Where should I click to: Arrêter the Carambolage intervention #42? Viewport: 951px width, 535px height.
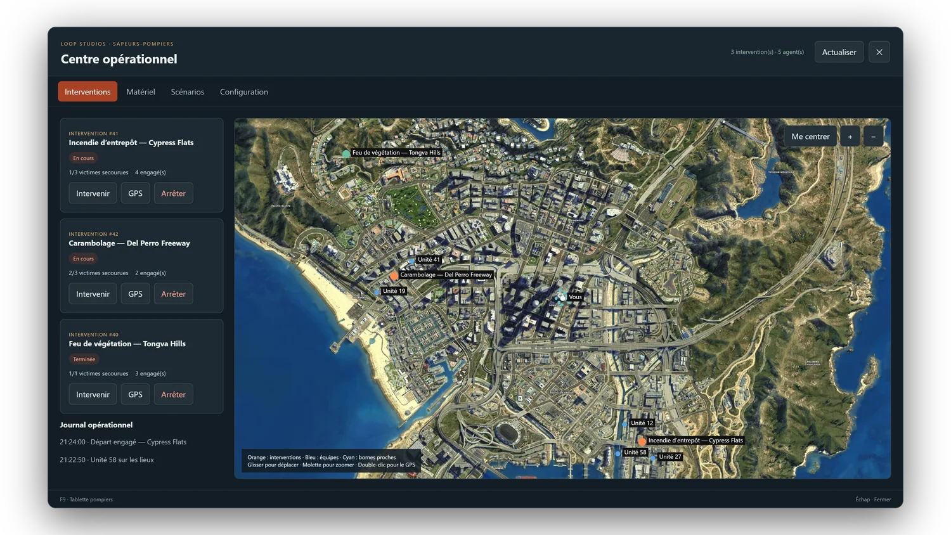click(x=173, y=294)
